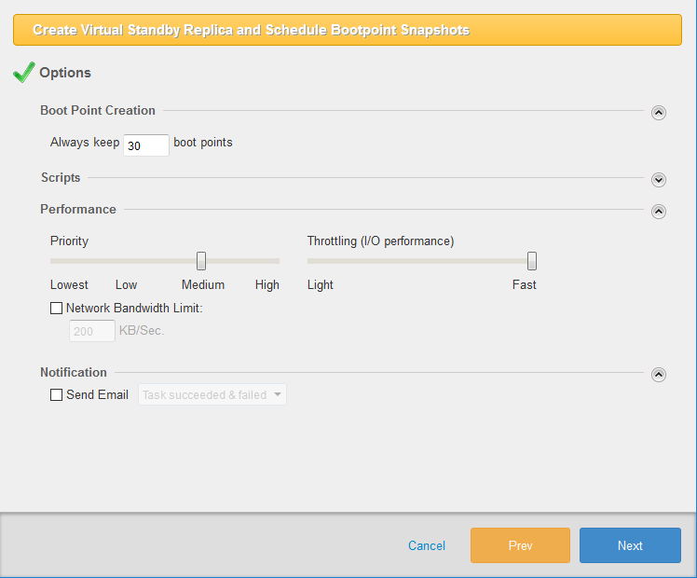The image size is (697, 578).
Task: Click the green Options checkmark icon
Action: (24, 73)
